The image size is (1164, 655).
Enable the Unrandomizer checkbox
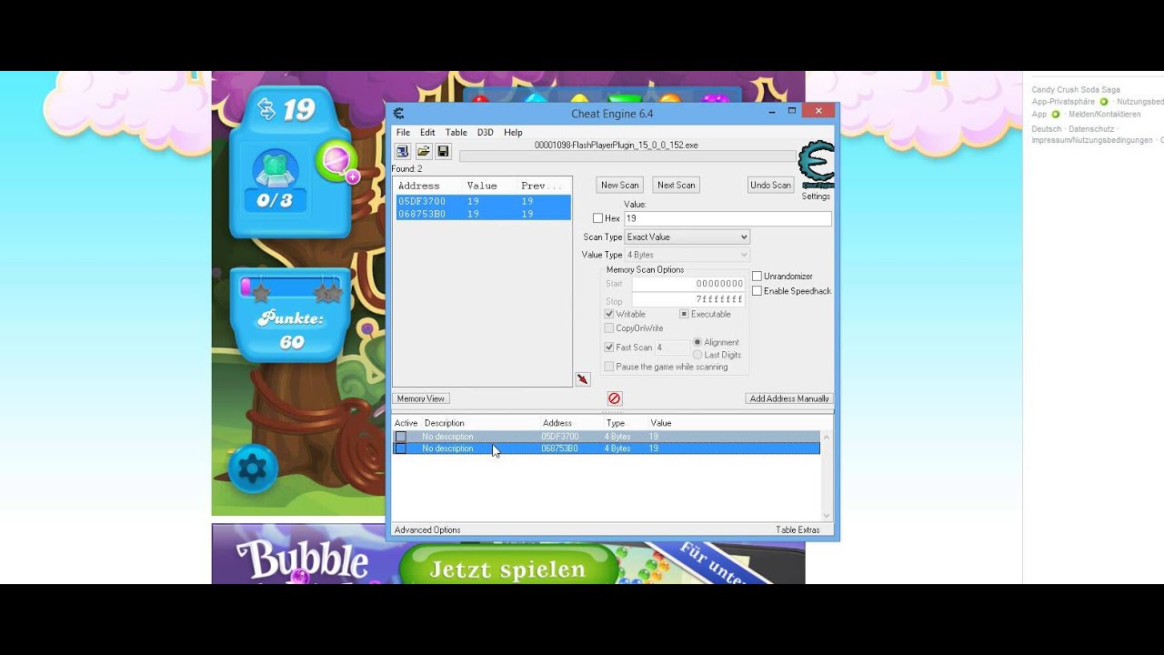coord(757,277)
